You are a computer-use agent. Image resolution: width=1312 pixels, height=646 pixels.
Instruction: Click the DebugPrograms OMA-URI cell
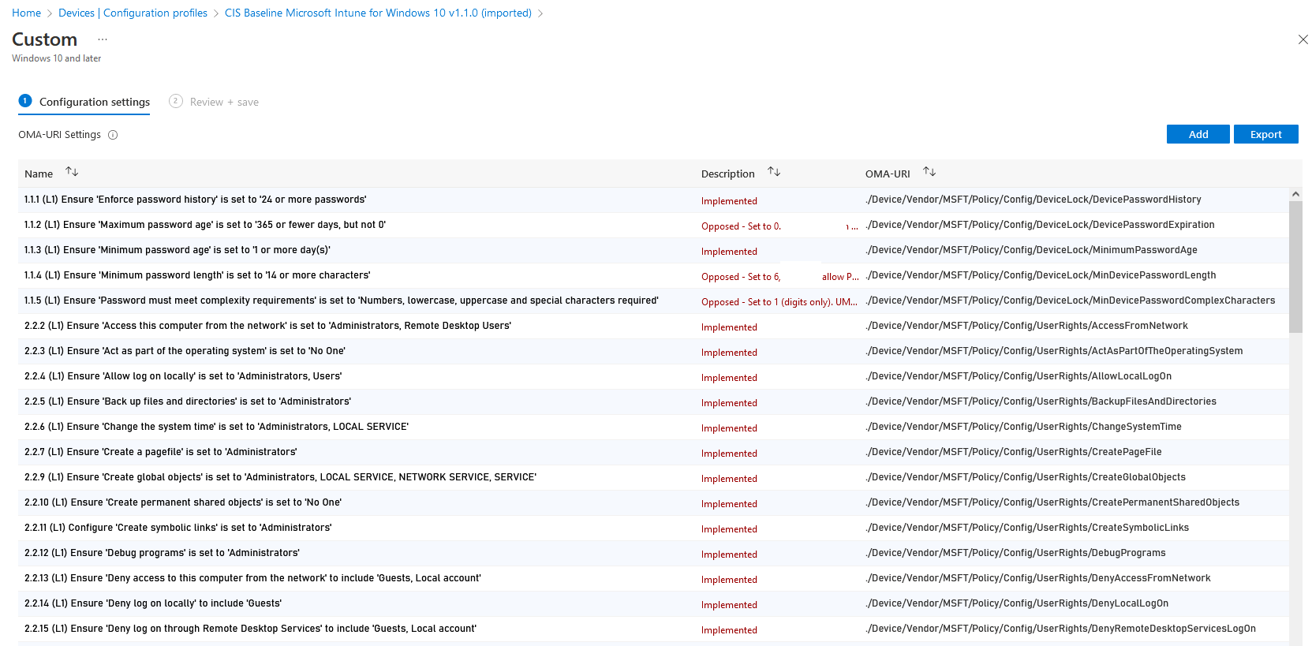click(x=1015, y=553)
